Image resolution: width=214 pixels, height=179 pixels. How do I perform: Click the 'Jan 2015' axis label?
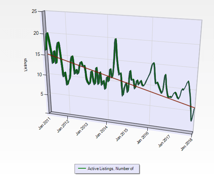tap(122, 135)
